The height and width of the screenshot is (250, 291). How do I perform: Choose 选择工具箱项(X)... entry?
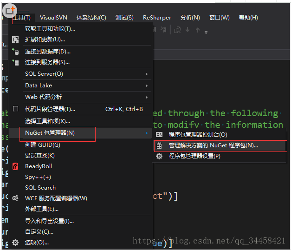(x=47, y=121)
